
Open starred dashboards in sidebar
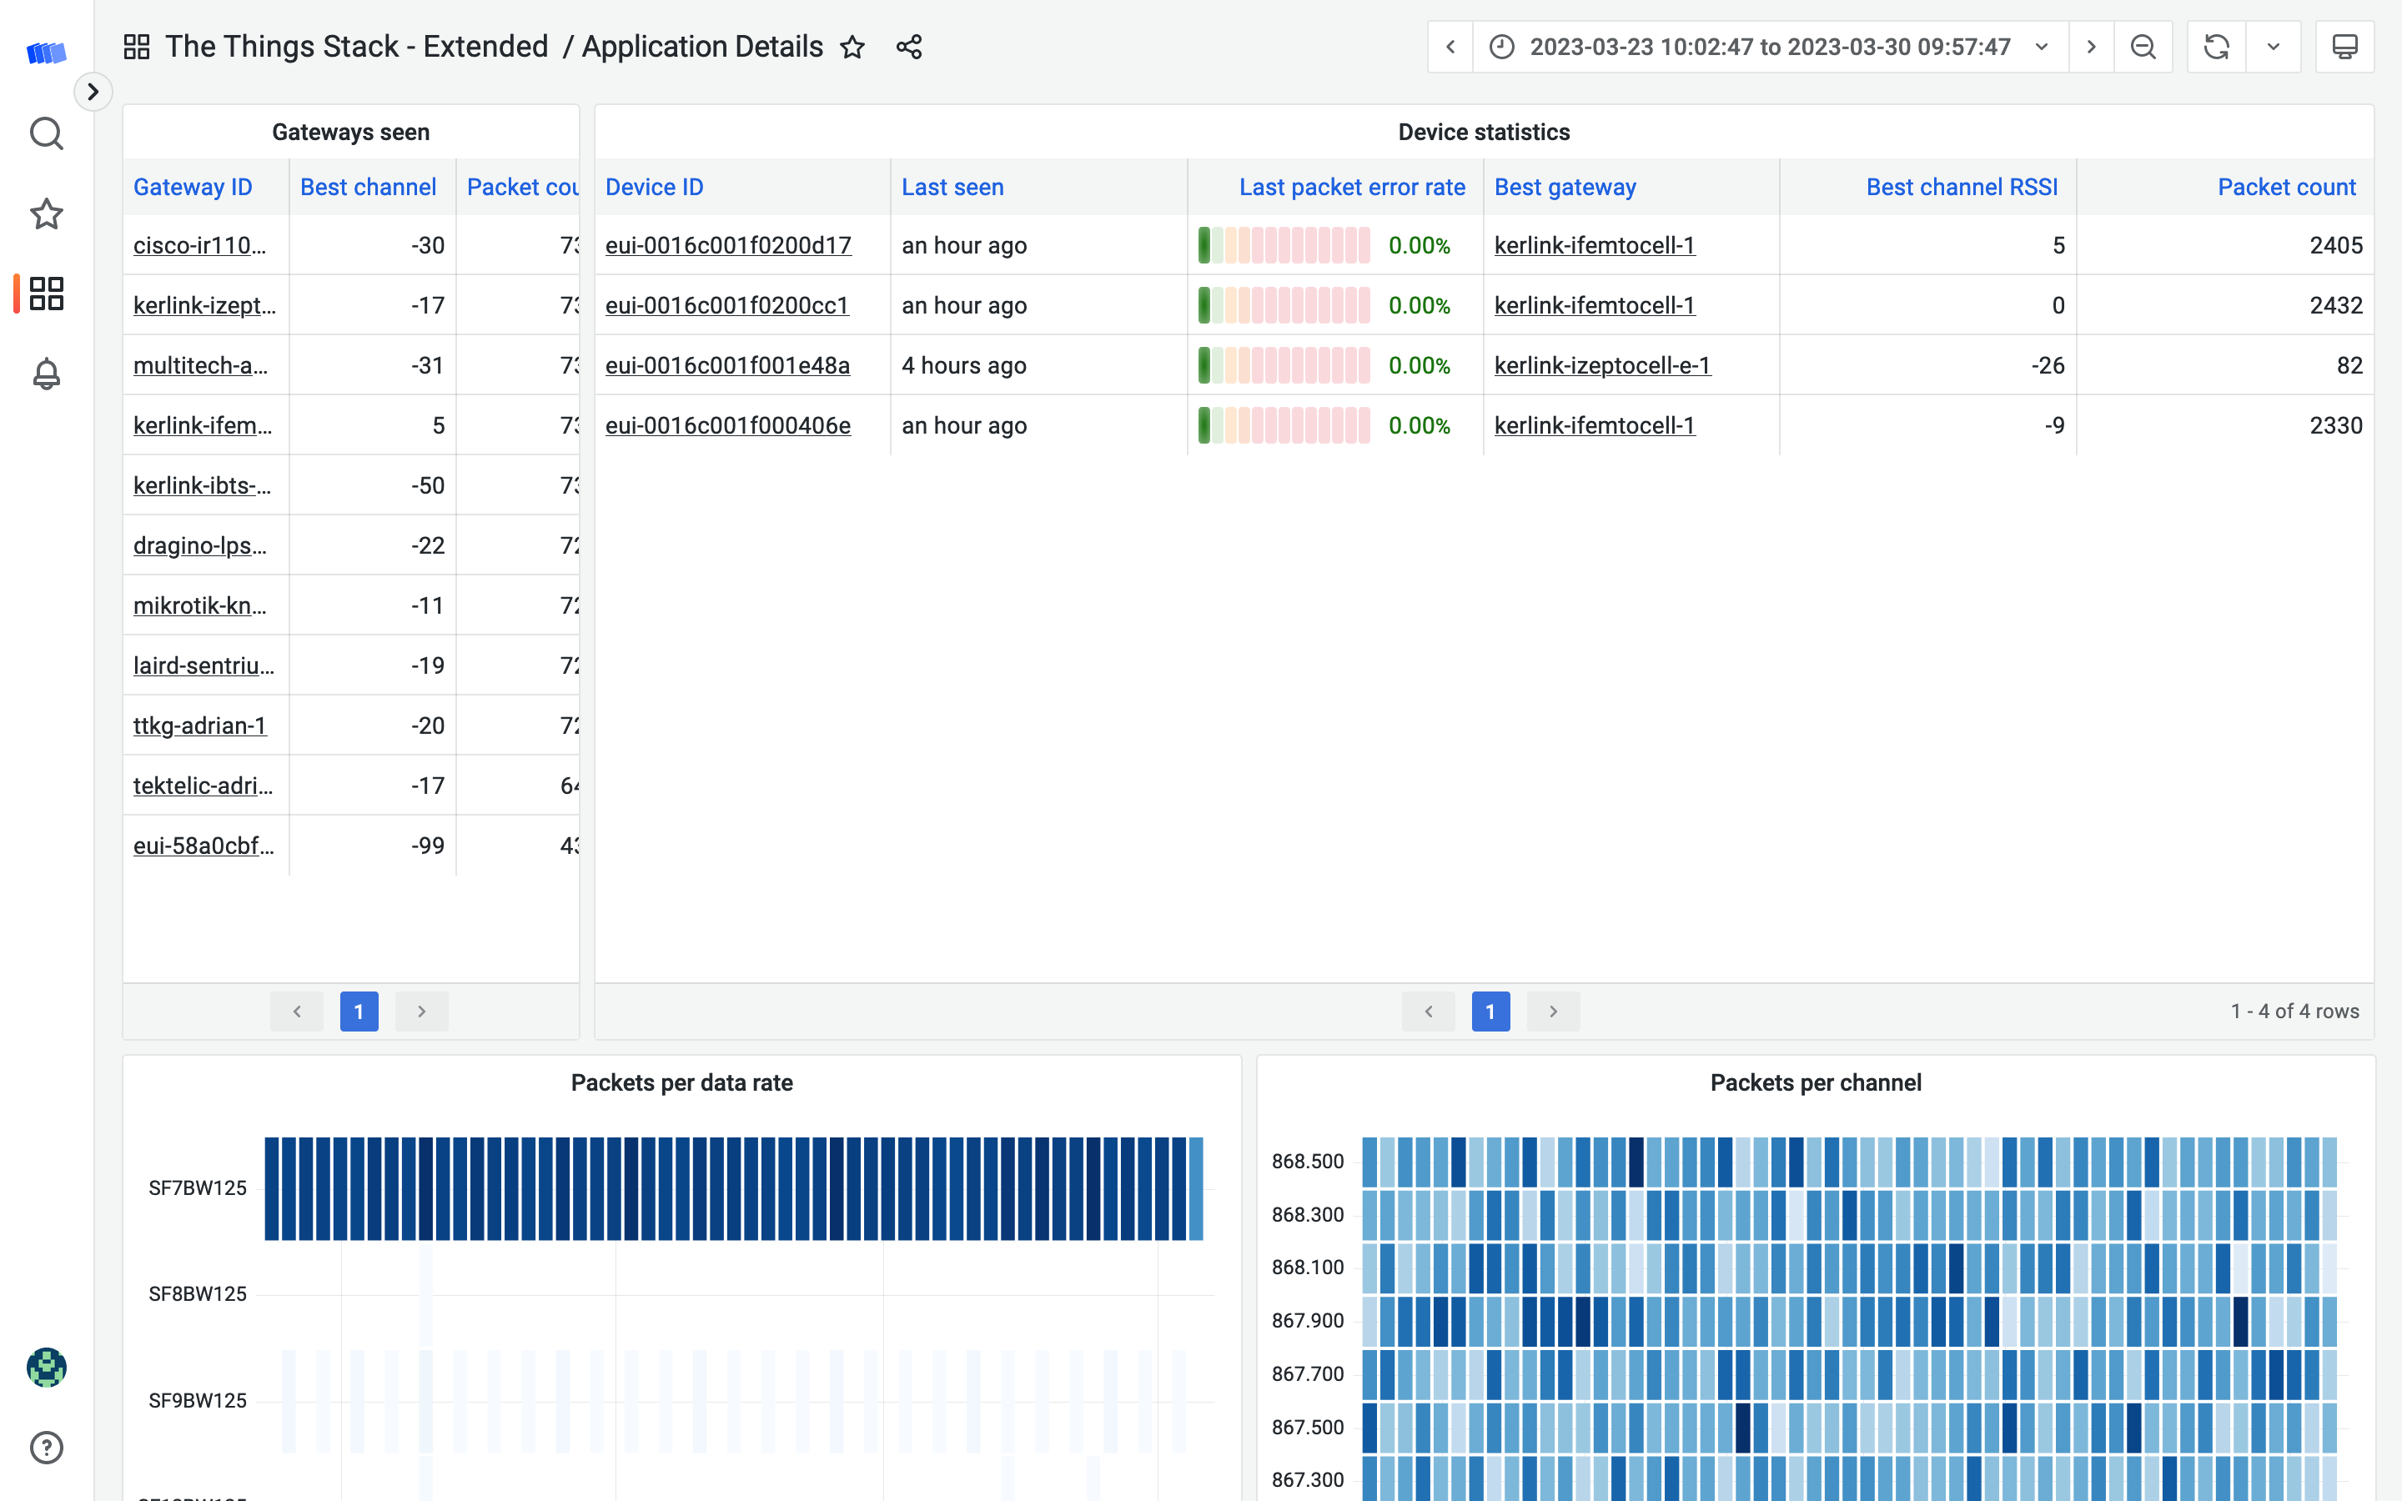click(46, 213)
